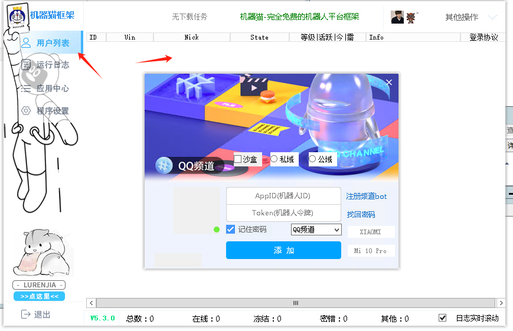Select the 私域 radio button
The height and width of the screenshot is (331, 513).
click(274, 159)
